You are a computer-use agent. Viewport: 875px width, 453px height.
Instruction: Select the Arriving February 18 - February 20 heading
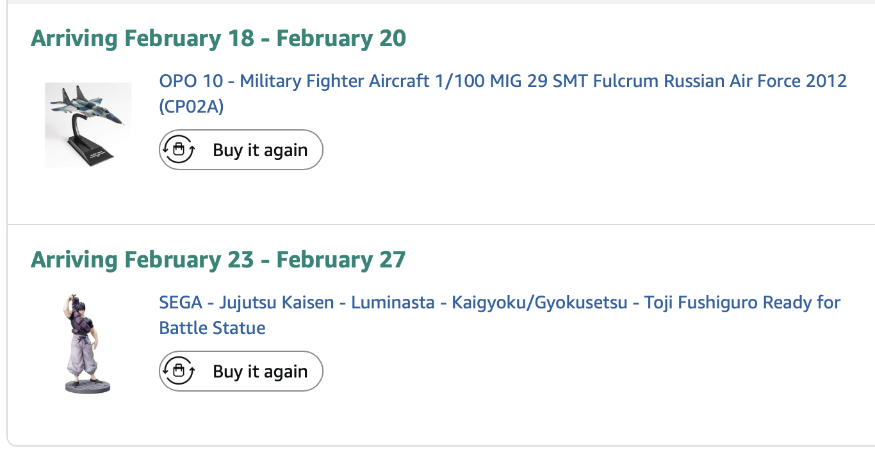coord(218,38)
